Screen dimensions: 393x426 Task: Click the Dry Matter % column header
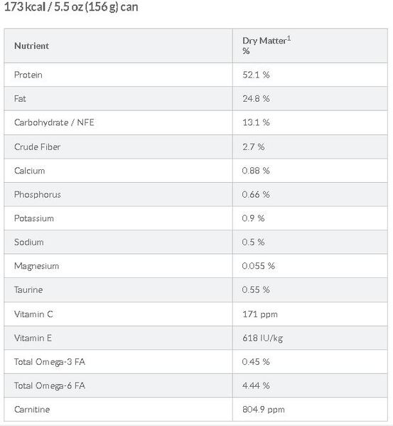267,46
